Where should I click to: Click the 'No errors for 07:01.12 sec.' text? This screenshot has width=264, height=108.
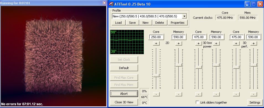tap(22, 104)
